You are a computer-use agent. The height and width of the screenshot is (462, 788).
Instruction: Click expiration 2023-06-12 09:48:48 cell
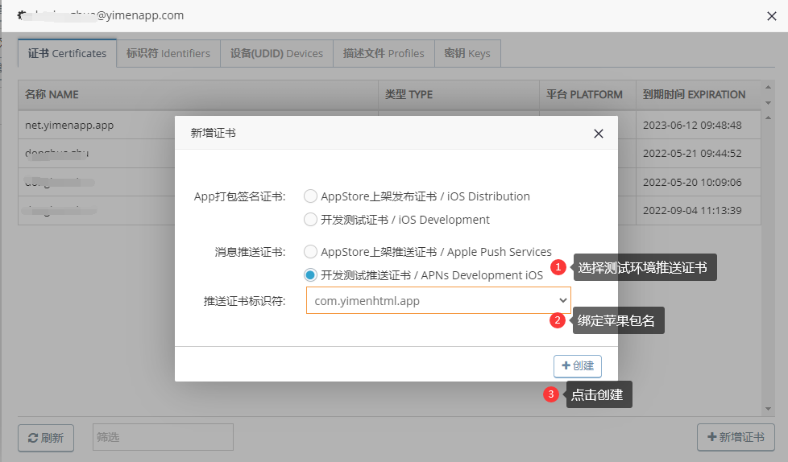click(x=698, y=125)
